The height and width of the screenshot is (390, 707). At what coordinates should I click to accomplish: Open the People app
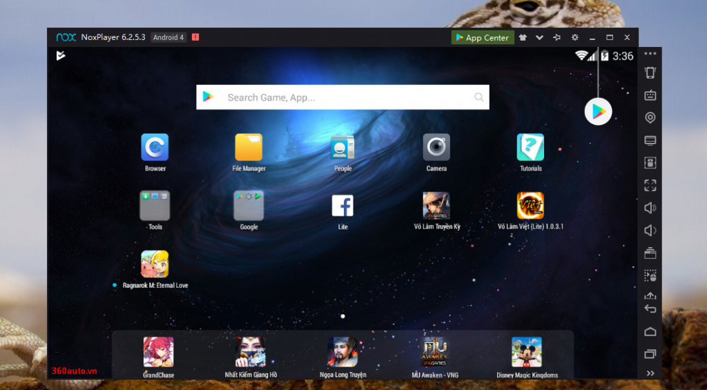[342, 148]
